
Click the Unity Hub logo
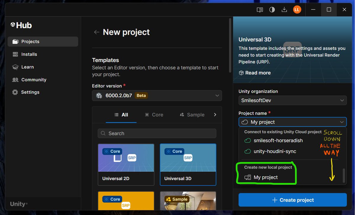coord(21,25)
